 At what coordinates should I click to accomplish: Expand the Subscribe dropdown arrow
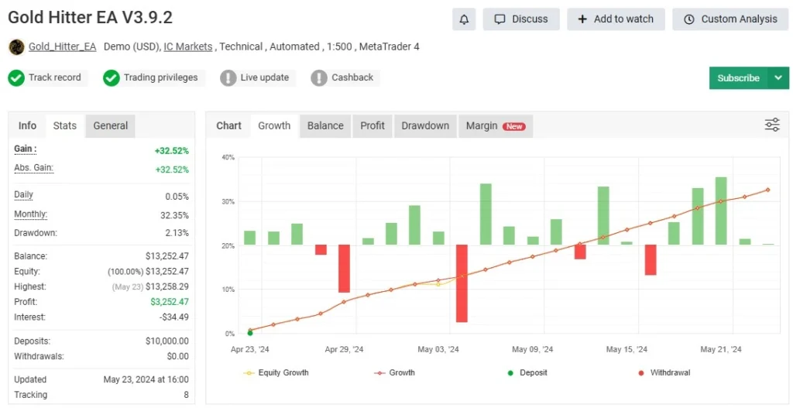[x=778, y=78]
